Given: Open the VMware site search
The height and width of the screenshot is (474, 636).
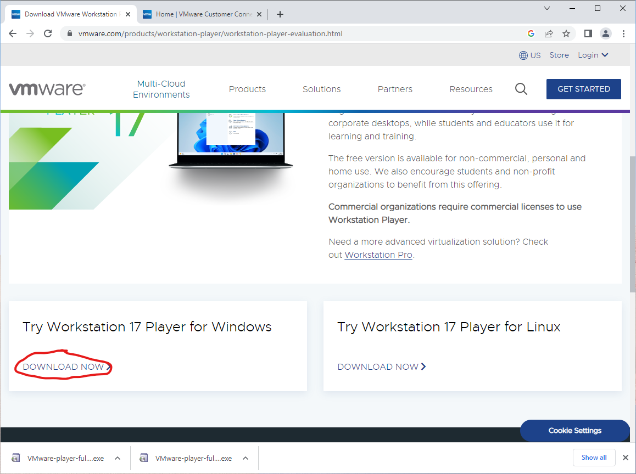Looking at the screenshot, I should pyautogui.click(x=521, y=88).
